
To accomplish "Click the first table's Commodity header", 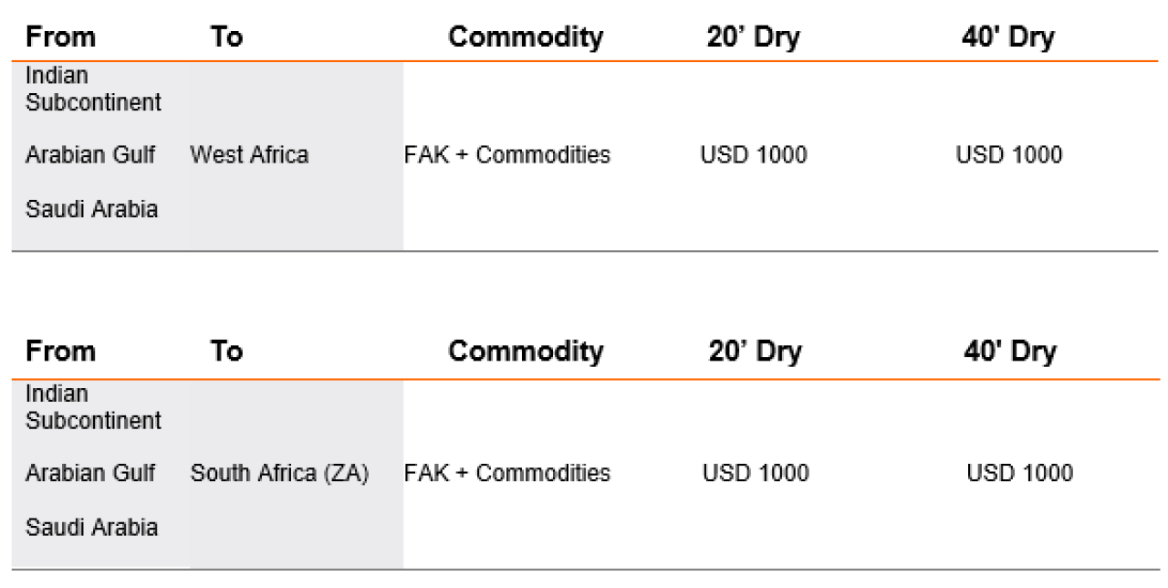I will pyautogui.click(x=526, y=37).
